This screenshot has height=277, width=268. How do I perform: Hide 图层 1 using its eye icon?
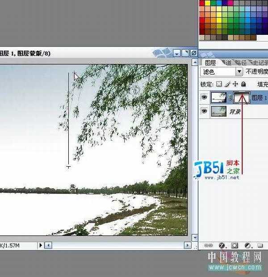click(x=204, y=97)
